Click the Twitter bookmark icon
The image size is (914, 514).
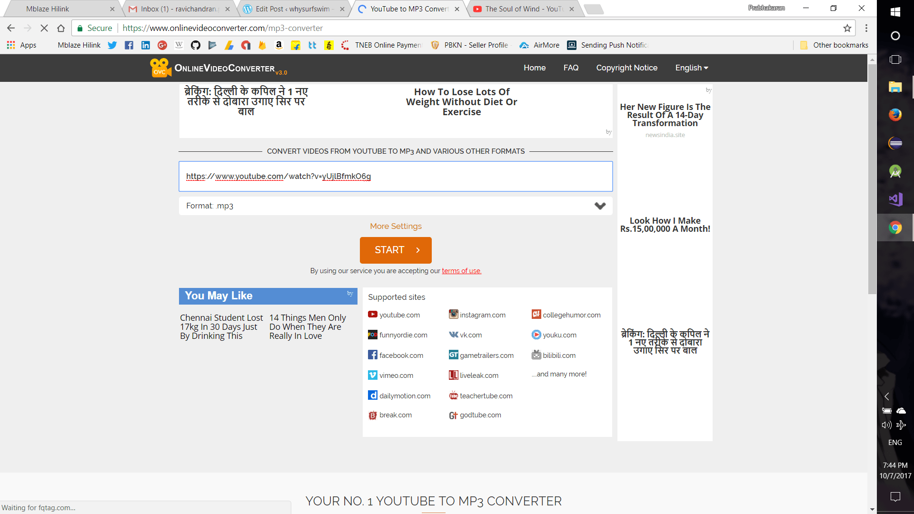click(112, 45)
